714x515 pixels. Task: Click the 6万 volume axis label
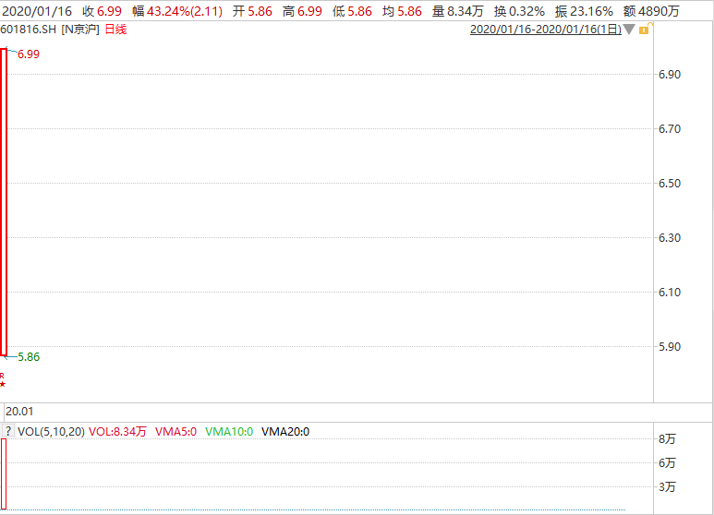pos(667,463)
